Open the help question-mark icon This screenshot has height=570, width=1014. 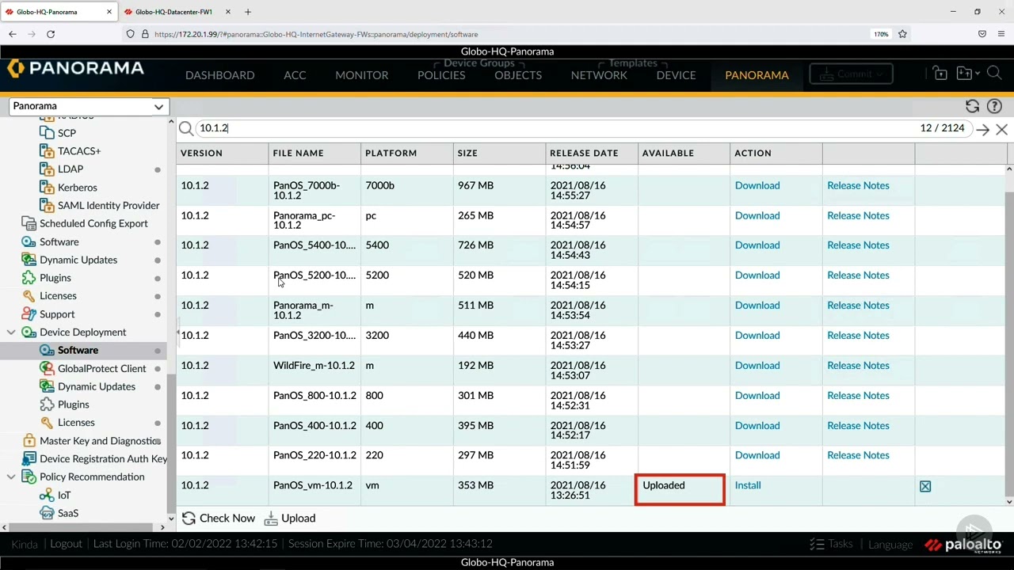[x=994, y=106]
